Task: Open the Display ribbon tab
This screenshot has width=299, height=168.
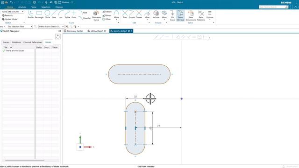Action: pyautogui.click(x=59, y=7)
